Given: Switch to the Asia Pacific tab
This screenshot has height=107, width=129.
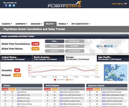Looking at the screenshot, I should (x=113, y=58).
